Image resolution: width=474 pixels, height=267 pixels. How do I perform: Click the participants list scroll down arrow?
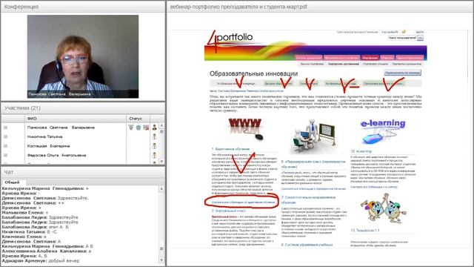click(161, 162)
